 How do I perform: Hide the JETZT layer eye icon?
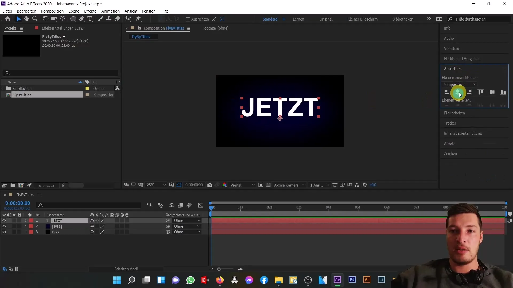(x=4, y=221)
